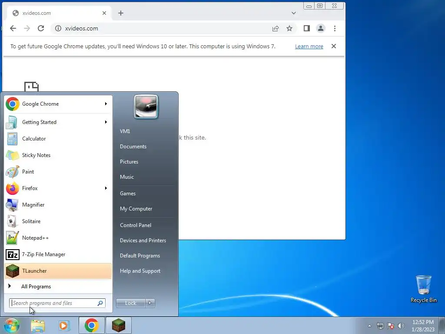
Task: Launch TLauncher from Start menu
Action: point(58,271)
